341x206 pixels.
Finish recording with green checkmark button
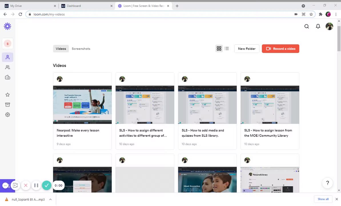tap(47, 185)
